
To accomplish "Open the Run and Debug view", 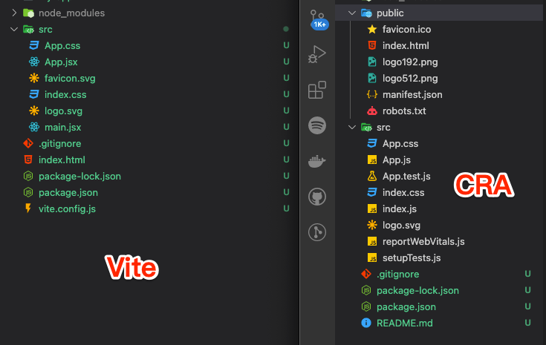I will click(x=317, y=54).
